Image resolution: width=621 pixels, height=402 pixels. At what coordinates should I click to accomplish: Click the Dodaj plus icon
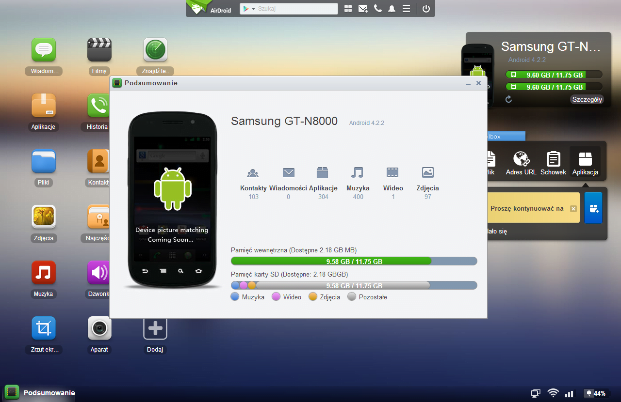click(155, 328)
